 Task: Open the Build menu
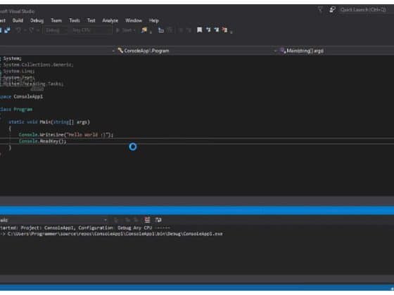(18, 20)
